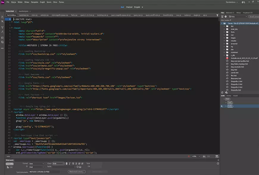Open the foto site selector dropdown
Image resolution: width=259 pixels, height=175 pixels.
[x=238, y=16]
